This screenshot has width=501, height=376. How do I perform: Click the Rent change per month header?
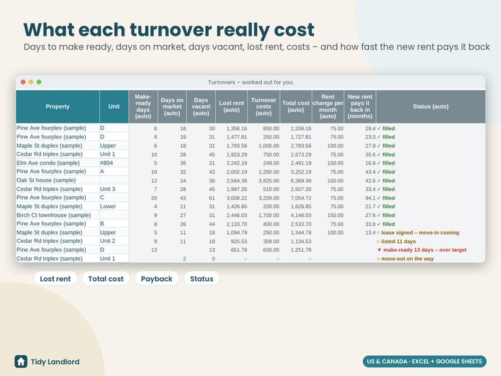(x=328, y=107)
